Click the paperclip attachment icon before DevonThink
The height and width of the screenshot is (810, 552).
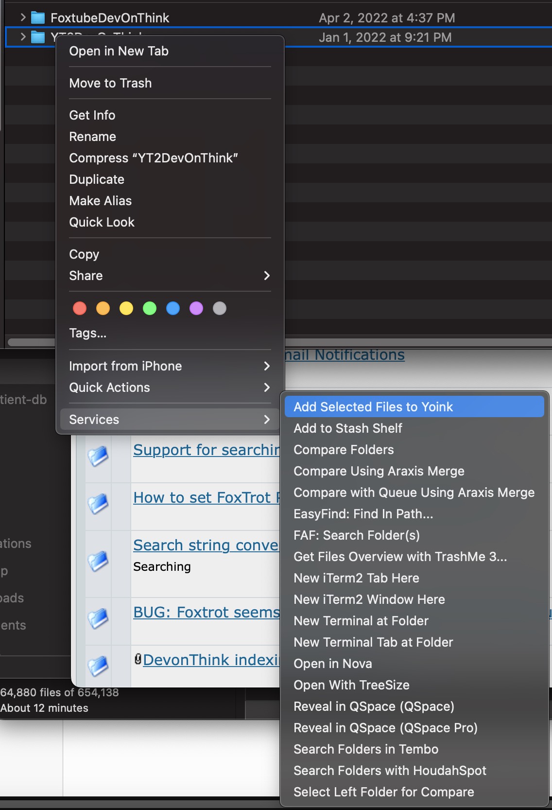click(138, 659)
